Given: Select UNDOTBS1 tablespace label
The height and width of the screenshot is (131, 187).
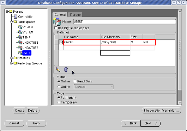Looking at the screenshot, I should pos(30,43).
